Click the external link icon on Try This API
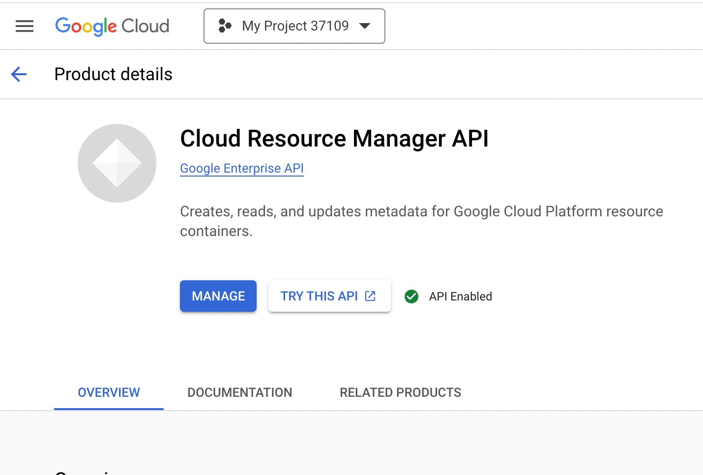This screenshot has width=703, height=475. pyautogui.click(x=370, y=296)
